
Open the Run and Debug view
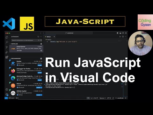[x=7, y=52]
